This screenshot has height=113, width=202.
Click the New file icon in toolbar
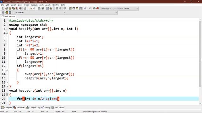[x=3, y=8]
